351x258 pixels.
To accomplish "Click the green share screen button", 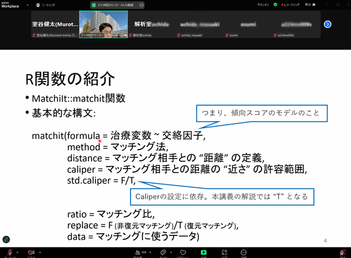I will click(x=203, y=252).
